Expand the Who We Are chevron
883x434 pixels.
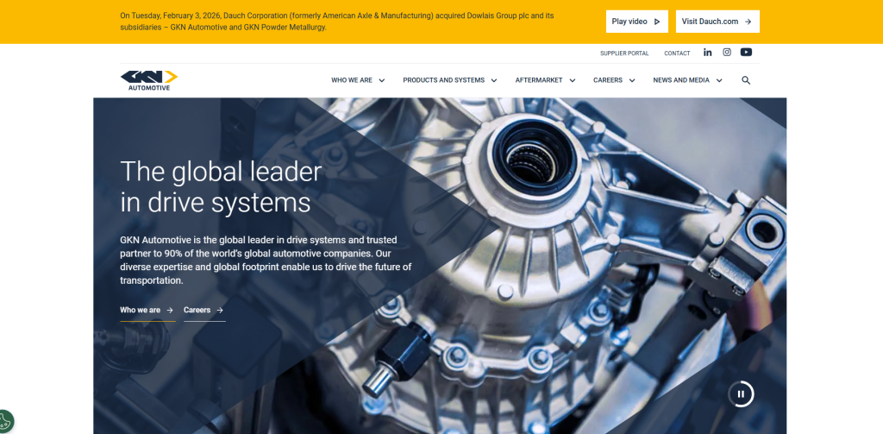(382, 80)
